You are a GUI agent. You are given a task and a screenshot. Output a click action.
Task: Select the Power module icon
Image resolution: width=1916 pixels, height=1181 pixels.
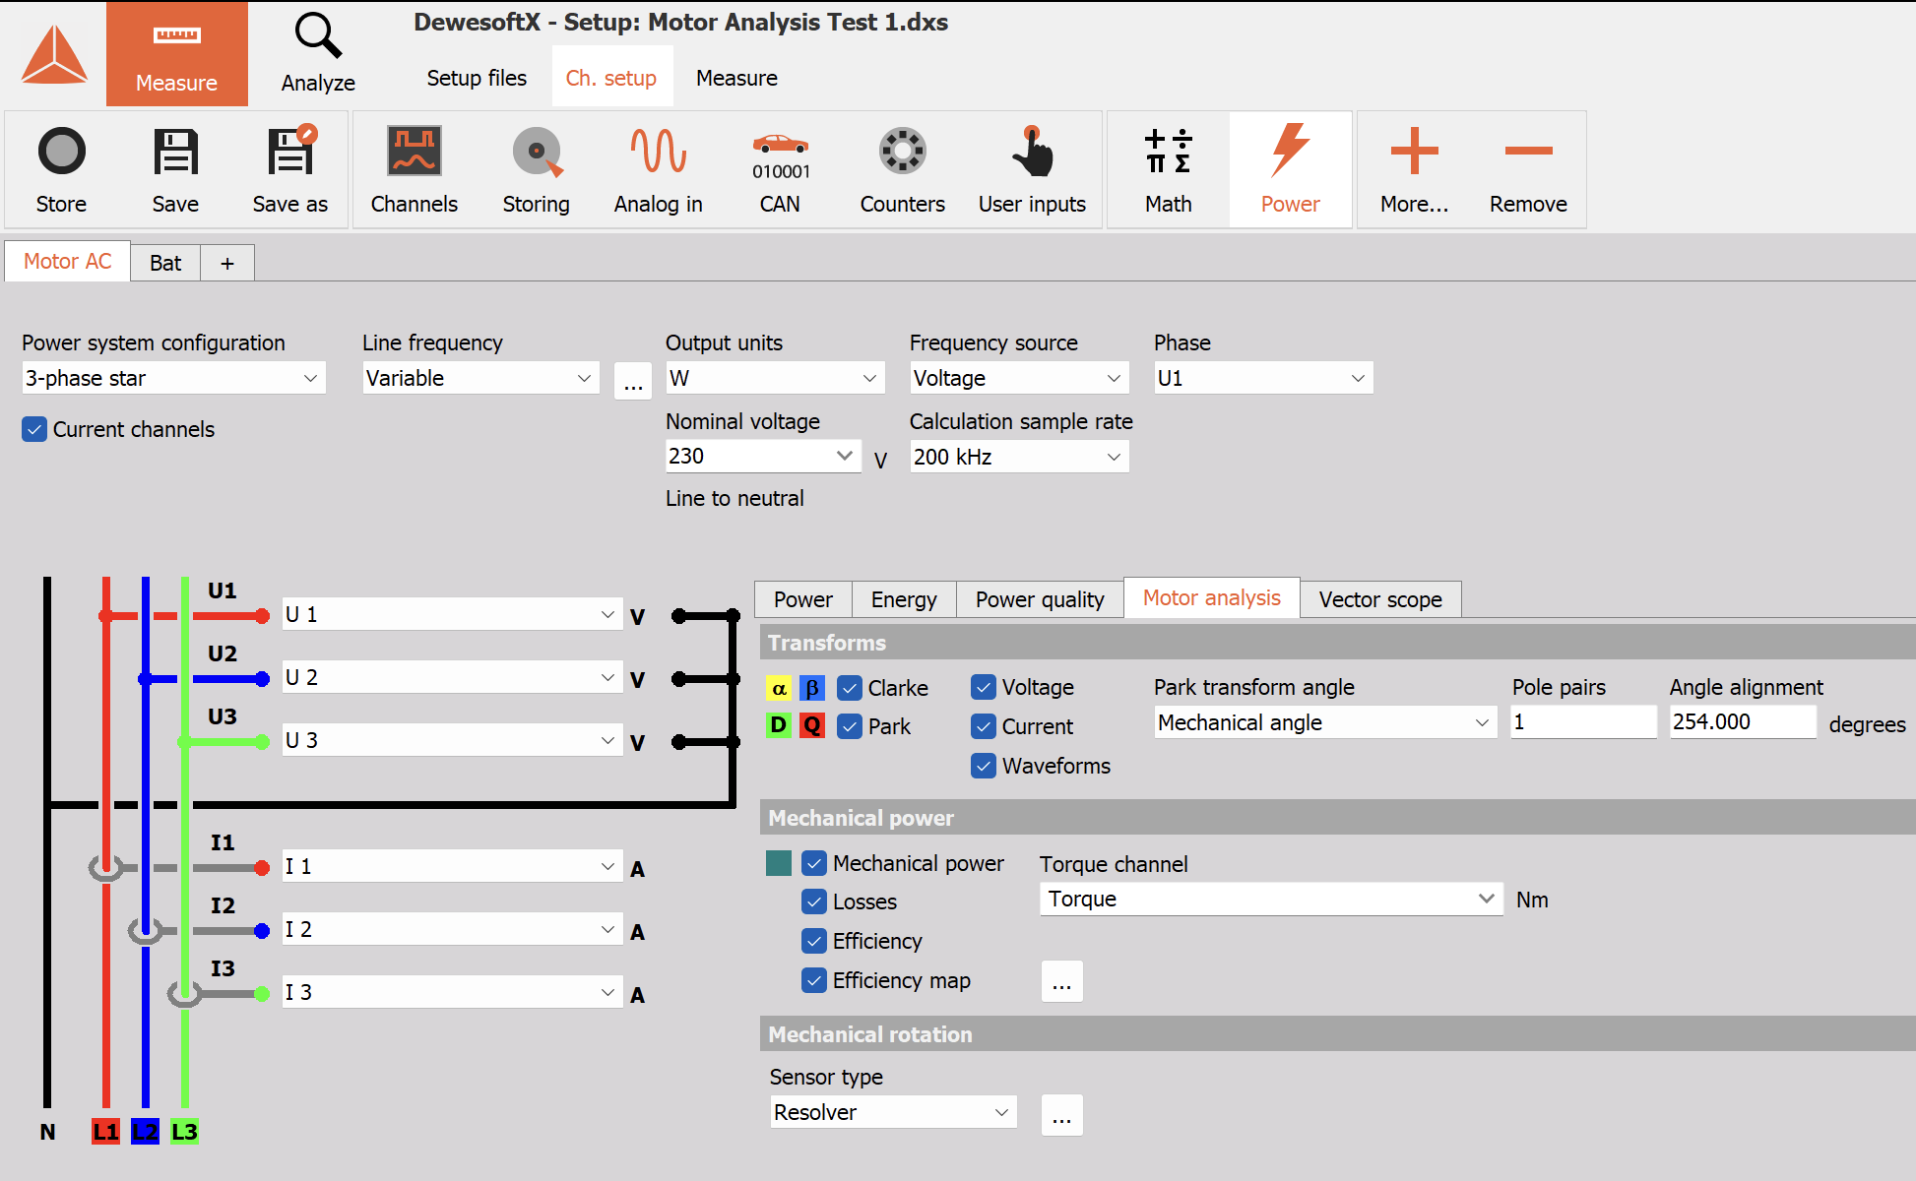tap(1291, 169)
